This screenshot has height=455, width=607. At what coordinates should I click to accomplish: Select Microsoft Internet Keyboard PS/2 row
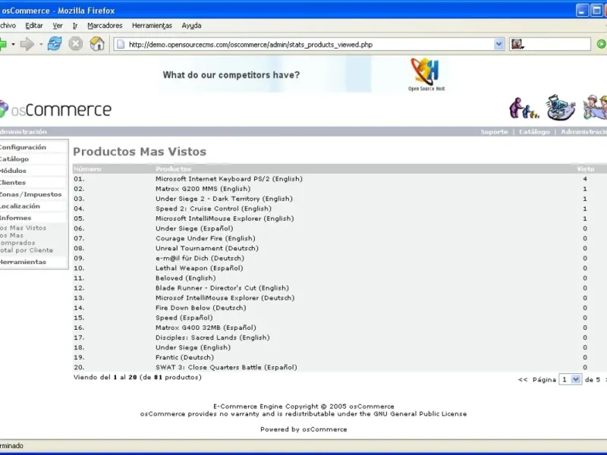tap(339, 179)
